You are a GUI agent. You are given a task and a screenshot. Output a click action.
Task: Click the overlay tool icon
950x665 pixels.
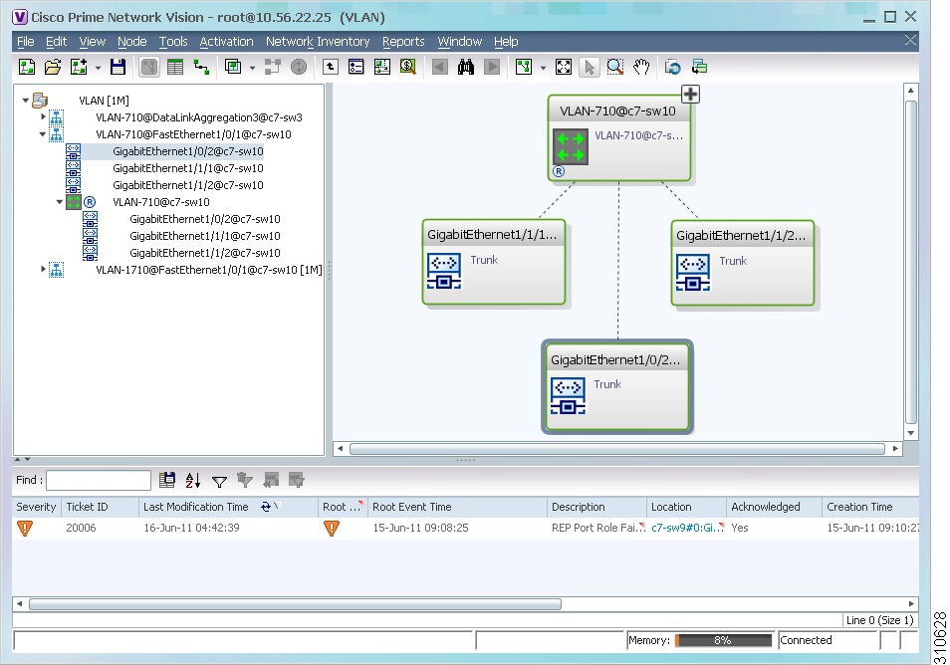233,67
